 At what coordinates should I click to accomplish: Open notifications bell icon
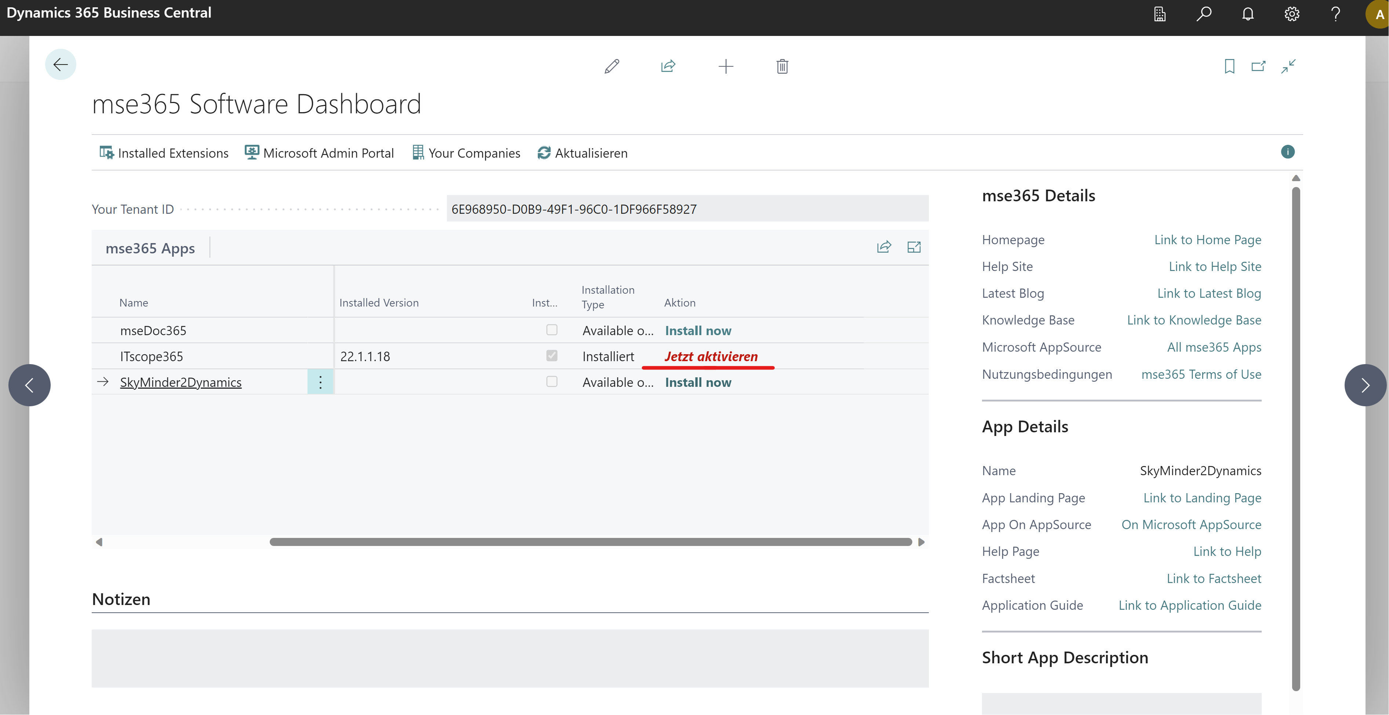click(x=1248, y=14)
